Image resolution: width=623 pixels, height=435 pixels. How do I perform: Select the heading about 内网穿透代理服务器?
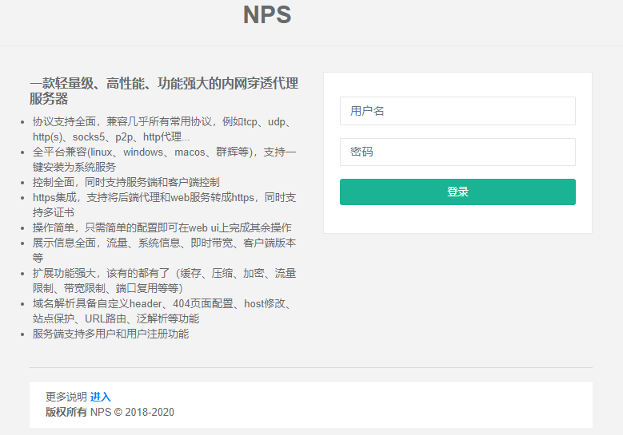click(x=163, y=91)
